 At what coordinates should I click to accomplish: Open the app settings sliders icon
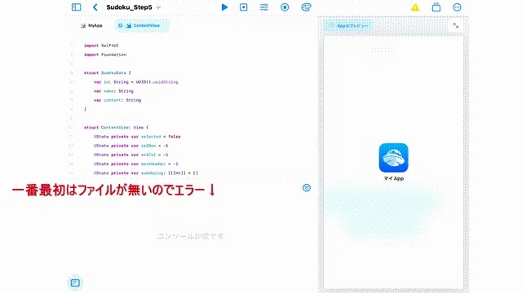pos(264,7)
